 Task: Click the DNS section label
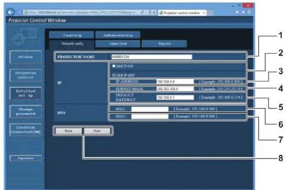pyautogui.click(x=61, y=113)
